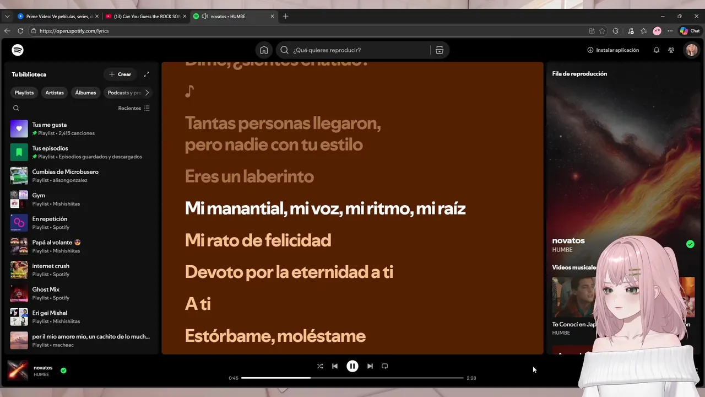Pause the current song
Image resolution: width=705 pixels, height=397 pixels.
[x=352, y=366]
